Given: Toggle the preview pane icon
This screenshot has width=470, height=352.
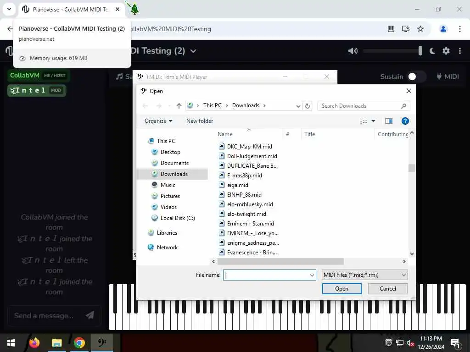Looking at the screenshot, I should coord(389,121).
